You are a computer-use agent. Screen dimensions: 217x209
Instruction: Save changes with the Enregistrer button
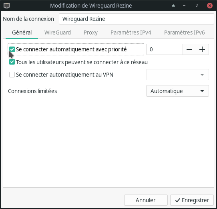tap(192, 200)
